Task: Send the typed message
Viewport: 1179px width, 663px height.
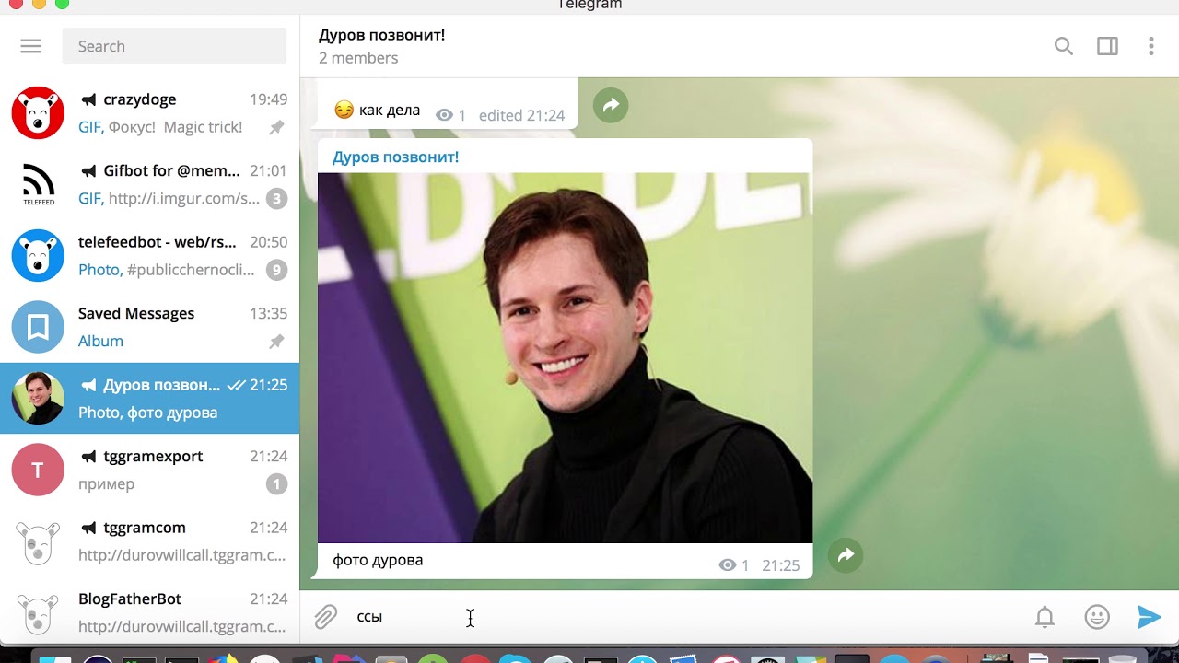Action: coord(1149,617)
